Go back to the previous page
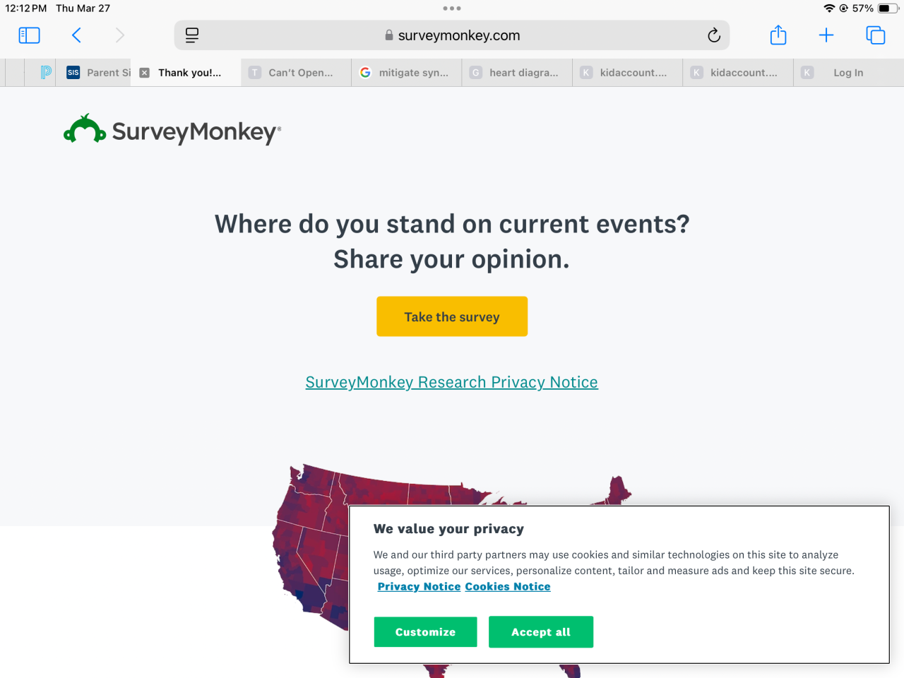The height and width of the screenshot is (678, 904). click(77, 35)
